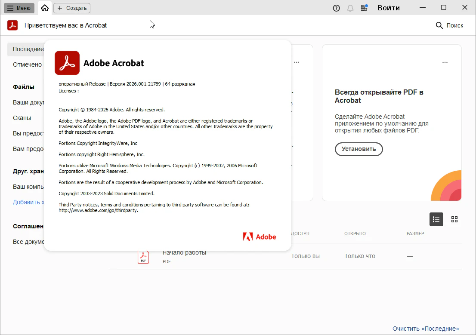Open Ваш компьютер storage item
The height and width of the screenshot is (335, 476).
(x=28, y=187)
